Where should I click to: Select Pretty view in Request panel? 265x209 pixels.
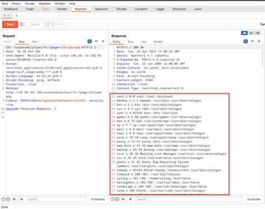pyautogui.click(x=8, y=42)
